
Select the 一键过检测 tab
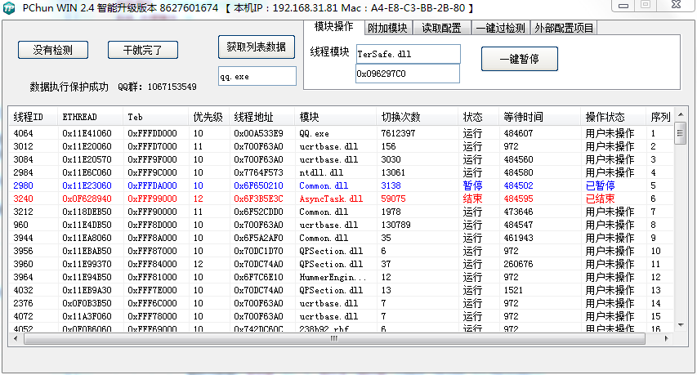pyautogui.click(x=500, y=28)
